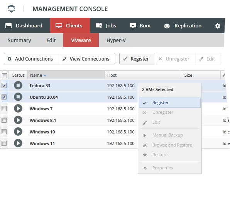Uncheck the Fedora 33 checkbox
The height and width of the screenshot is (199, 230).
point(4,86)
